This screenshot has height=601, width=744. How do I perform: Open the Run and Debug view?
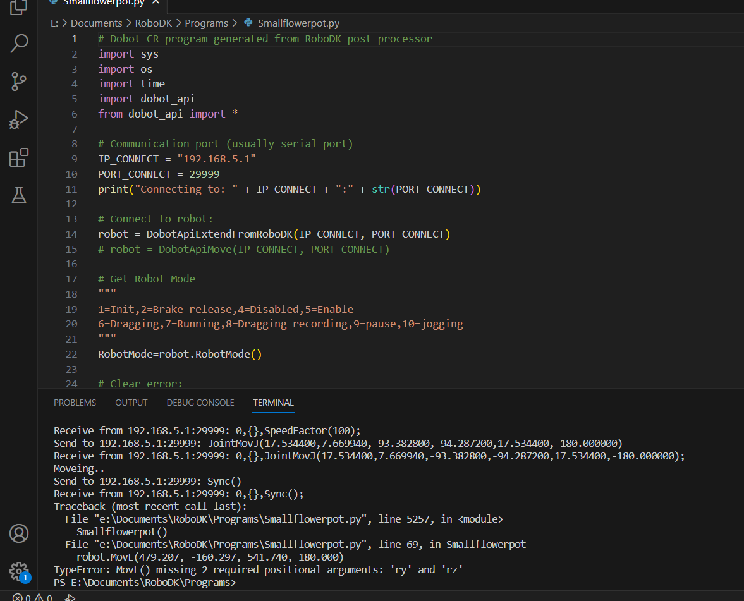tap(19, 119)
